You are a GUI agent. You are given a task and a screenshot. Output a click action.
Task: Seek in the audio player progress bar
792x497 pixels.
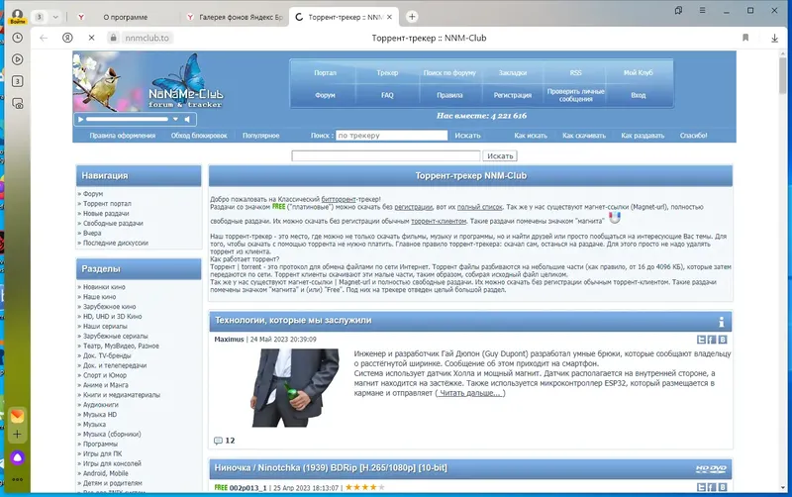[127, 119]
